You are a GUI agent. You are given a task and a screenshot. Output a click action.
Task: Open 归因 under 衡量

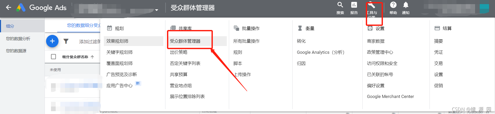pos(301,63)
